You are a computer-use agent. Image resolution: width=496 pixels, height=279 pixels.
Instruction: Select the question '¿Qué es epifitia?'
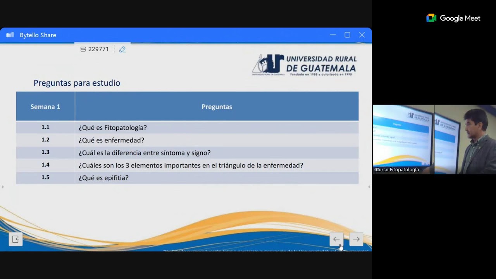103,178
